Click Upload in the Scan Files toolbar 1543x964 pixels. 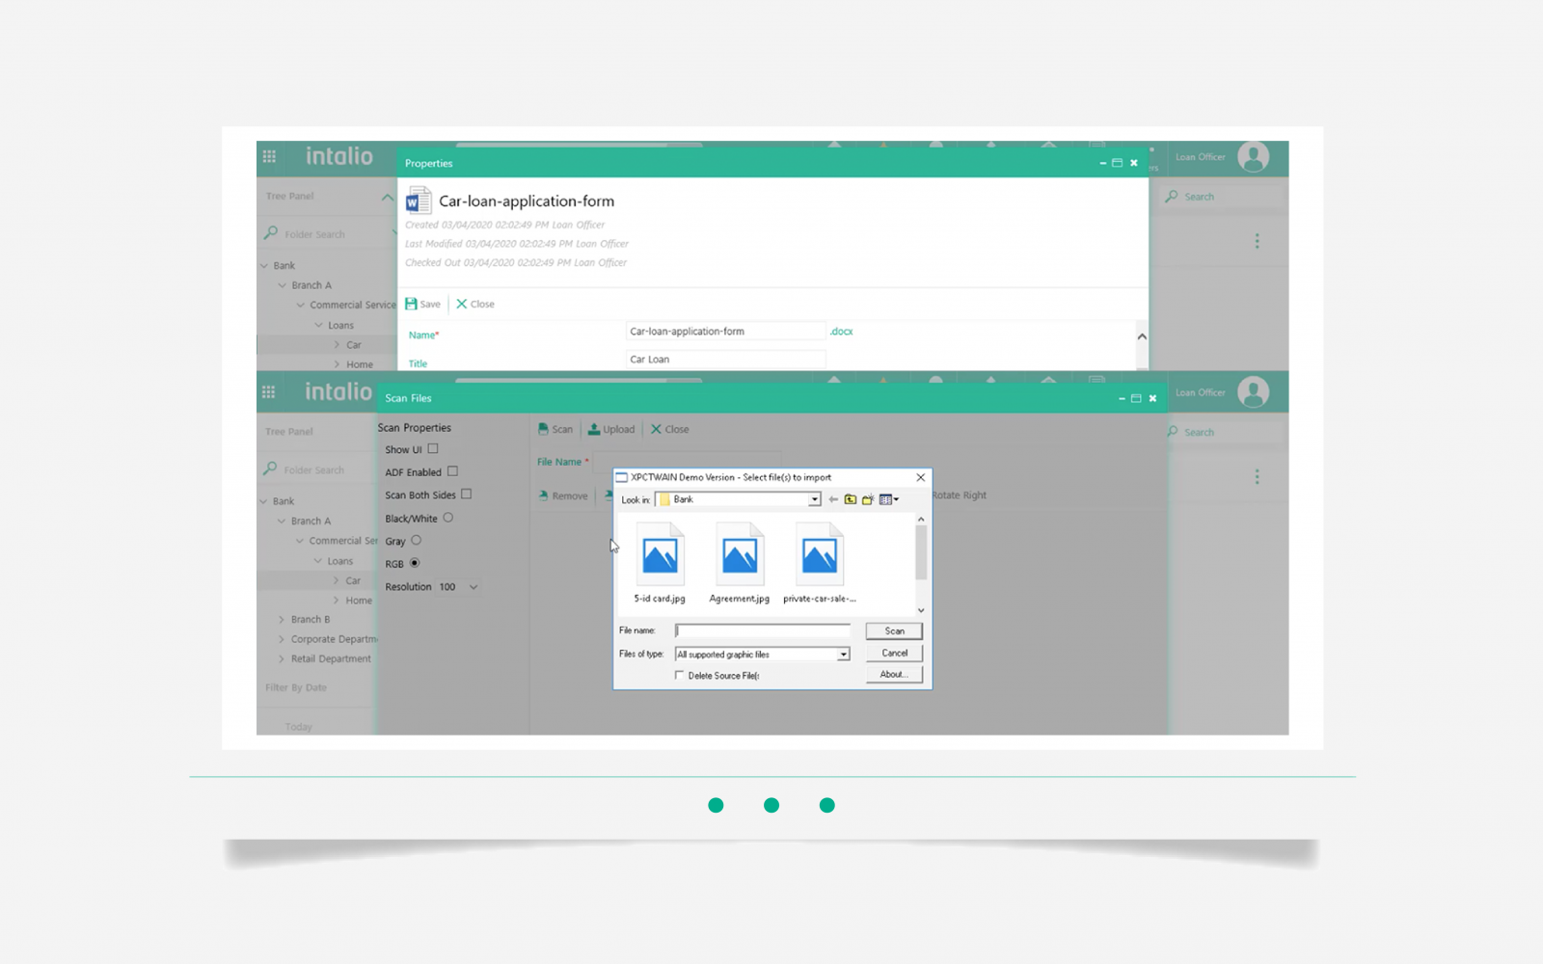pyautogui.click(x=611, y=429)
